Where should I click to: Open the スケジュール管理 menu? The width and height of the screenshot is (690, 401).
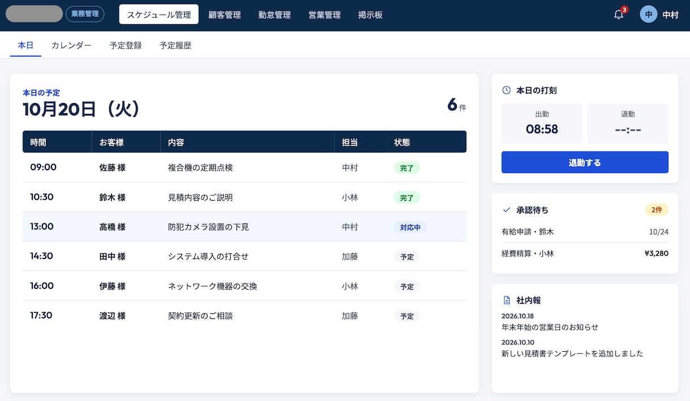(x=159, y=15)
